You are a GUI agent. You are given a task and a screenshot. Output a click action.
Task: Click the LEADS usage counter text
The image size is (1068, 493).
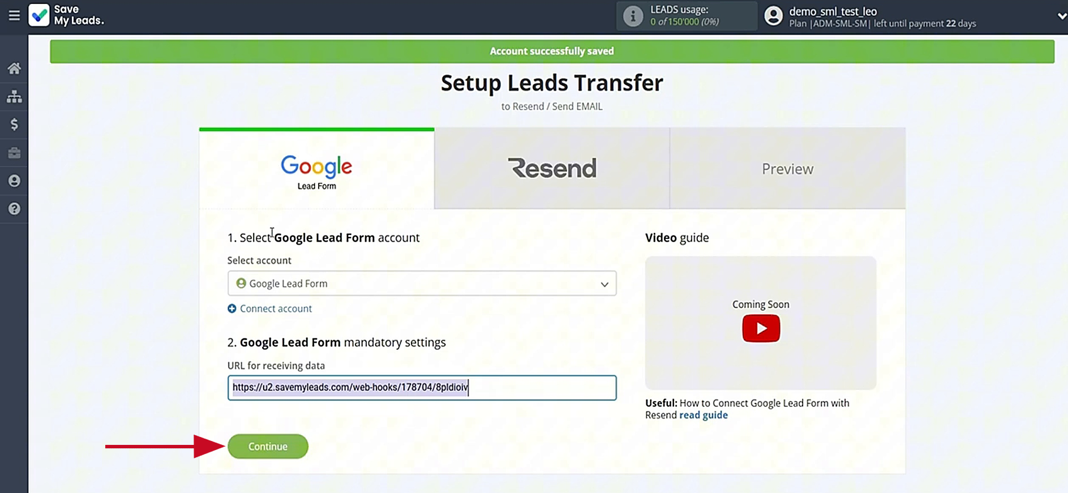(x=684, y=22)
